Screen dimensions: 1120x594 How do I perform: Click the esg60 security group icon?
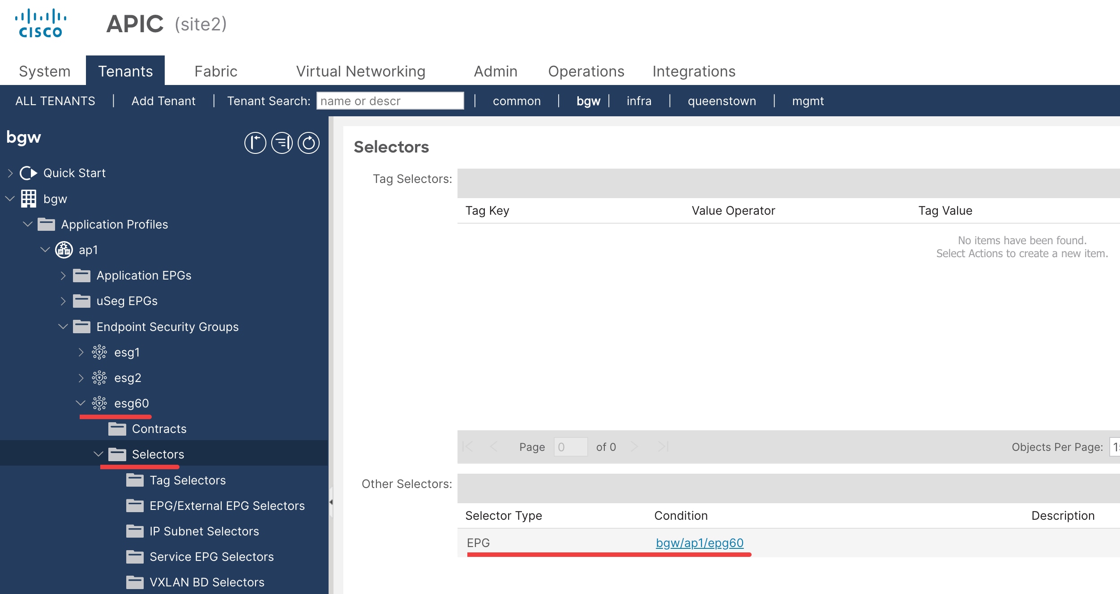tap(99, 403)
